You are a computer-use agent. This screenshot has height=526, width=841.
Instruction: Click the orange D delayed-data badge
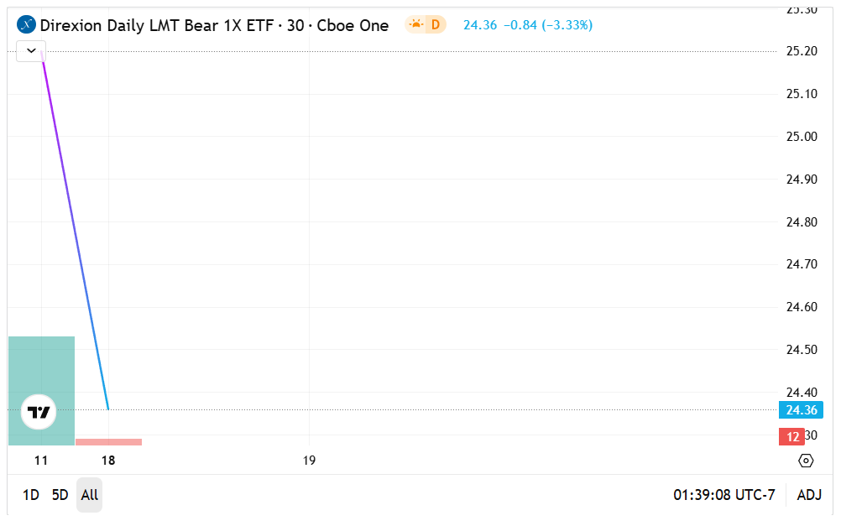point(436,24)
